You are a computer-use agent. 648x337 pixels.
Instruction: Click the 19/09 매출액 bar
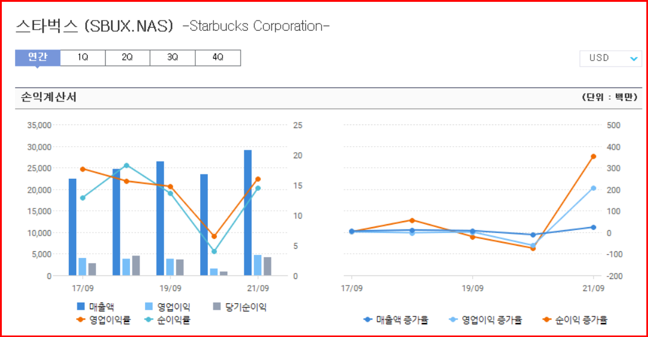coord(160,219)
